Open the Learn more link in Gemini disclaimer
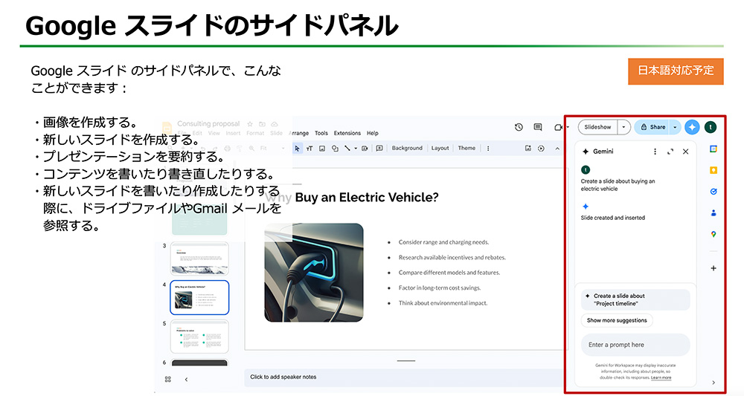The height and width of the screenshot is (396, 744). (x=661, y=377)
